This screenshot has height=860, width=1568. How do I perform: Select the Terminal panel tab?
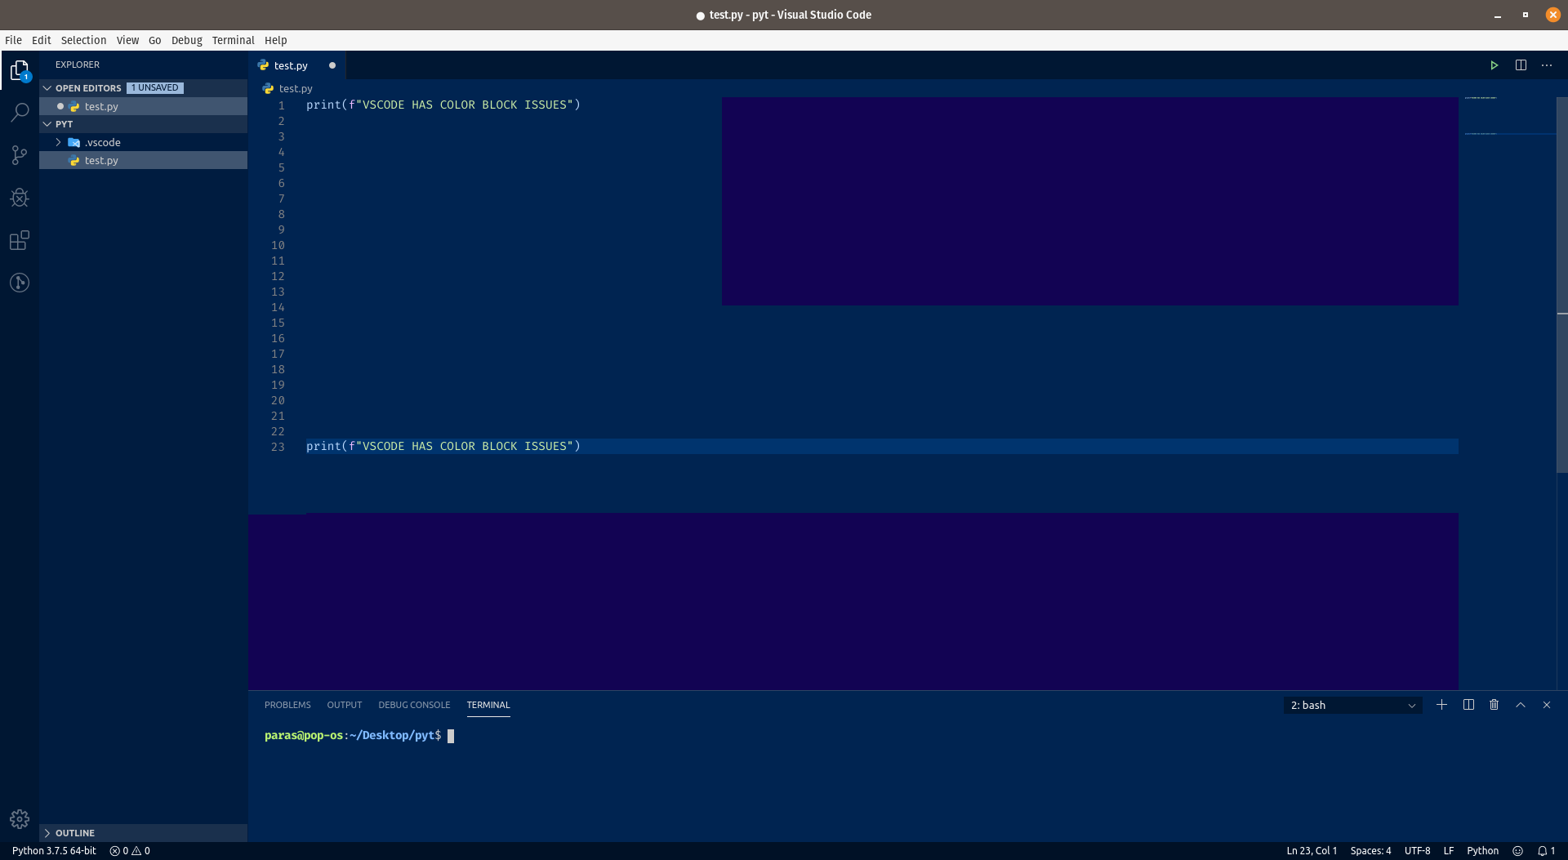488,705
